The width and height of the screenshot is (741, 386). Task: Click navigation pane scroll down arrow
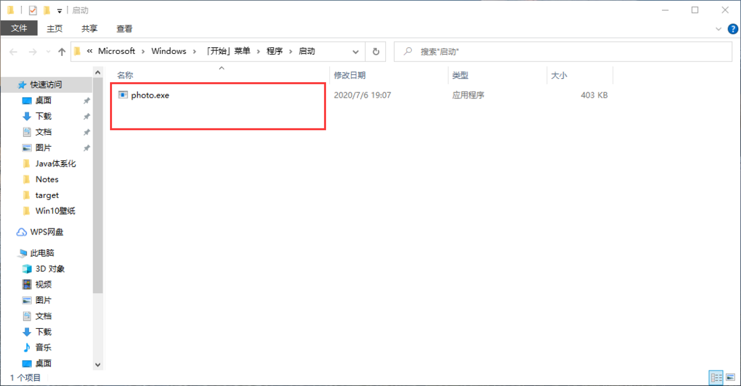click(97, 364)
